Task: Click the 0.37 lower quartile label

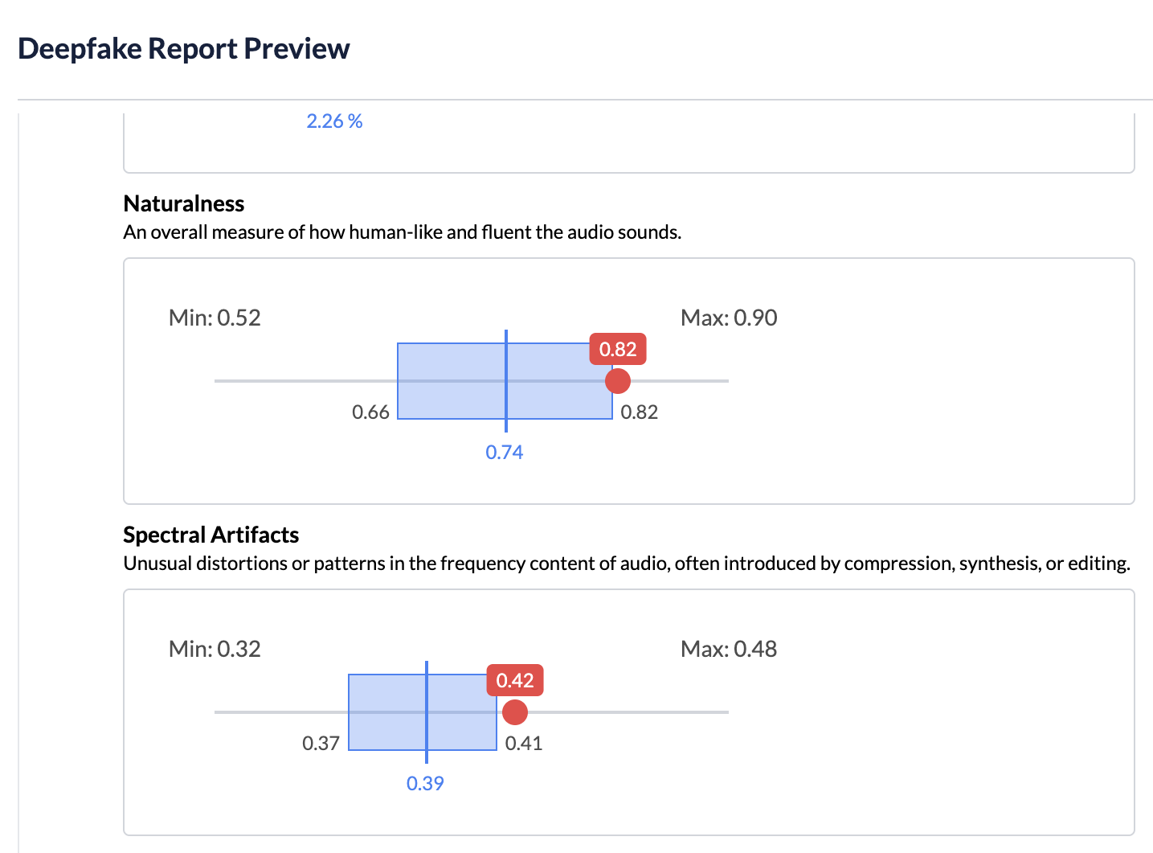Action: click(321, 744)
